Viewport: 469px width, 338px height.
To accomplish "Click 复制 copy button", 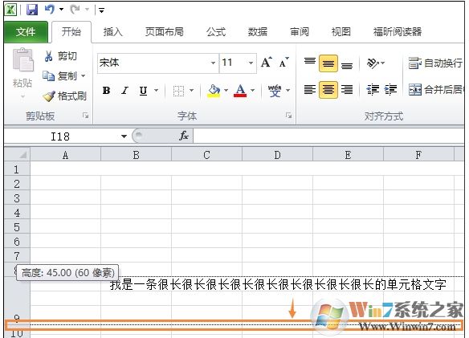I will pos(59,76).
